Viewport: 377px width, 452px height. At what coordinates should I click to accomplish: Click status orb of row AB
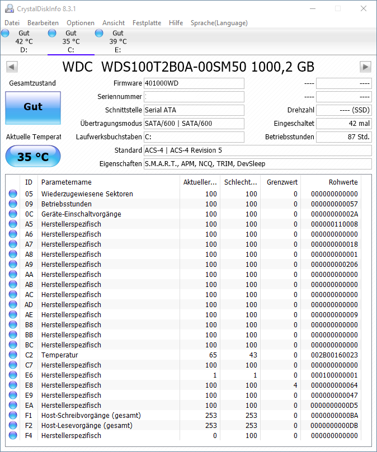(13, 284)
